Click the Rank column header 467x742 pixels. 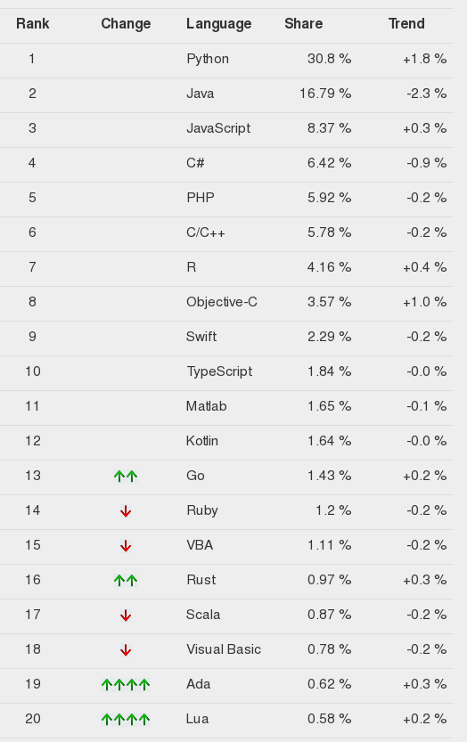[33, 24]
